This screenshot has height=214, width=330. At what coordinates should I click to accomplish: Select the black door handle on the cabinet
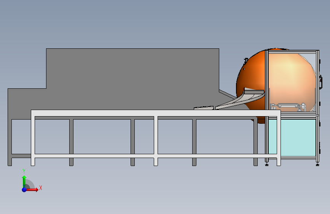click(321, 82)
